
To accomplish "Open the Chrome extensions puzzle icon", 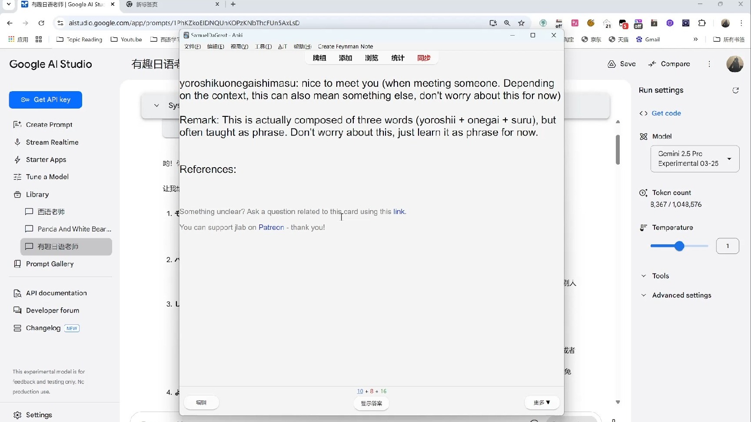I will pos(702,23).
